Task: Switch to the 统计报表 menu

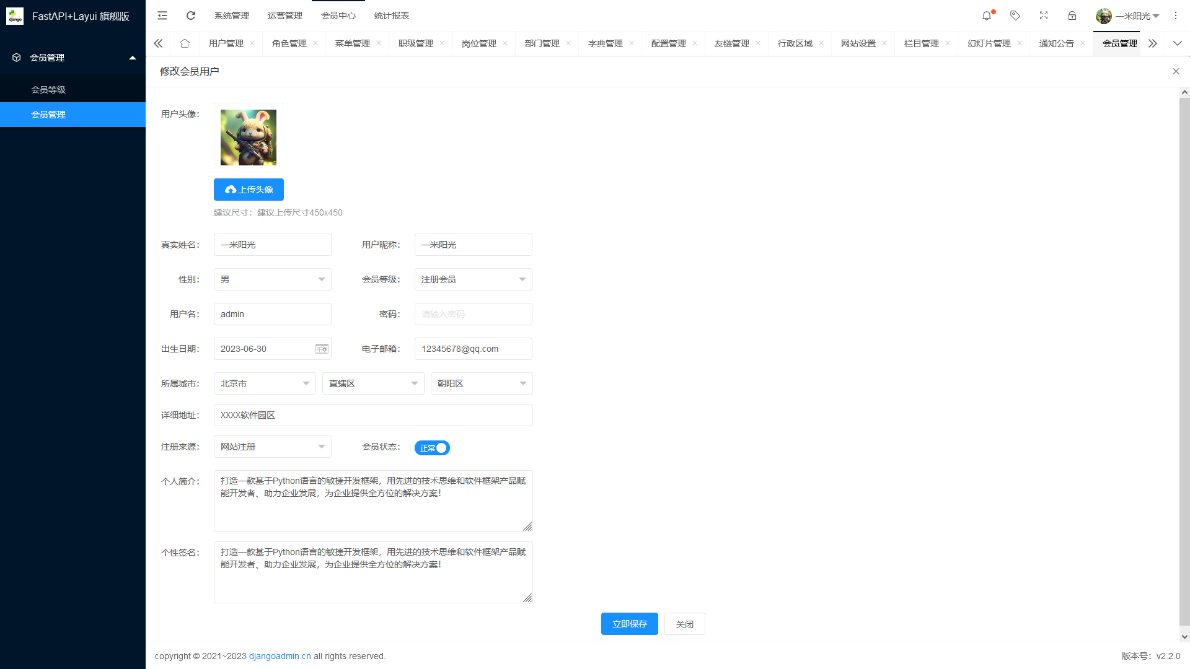Action: click(390, 15)
